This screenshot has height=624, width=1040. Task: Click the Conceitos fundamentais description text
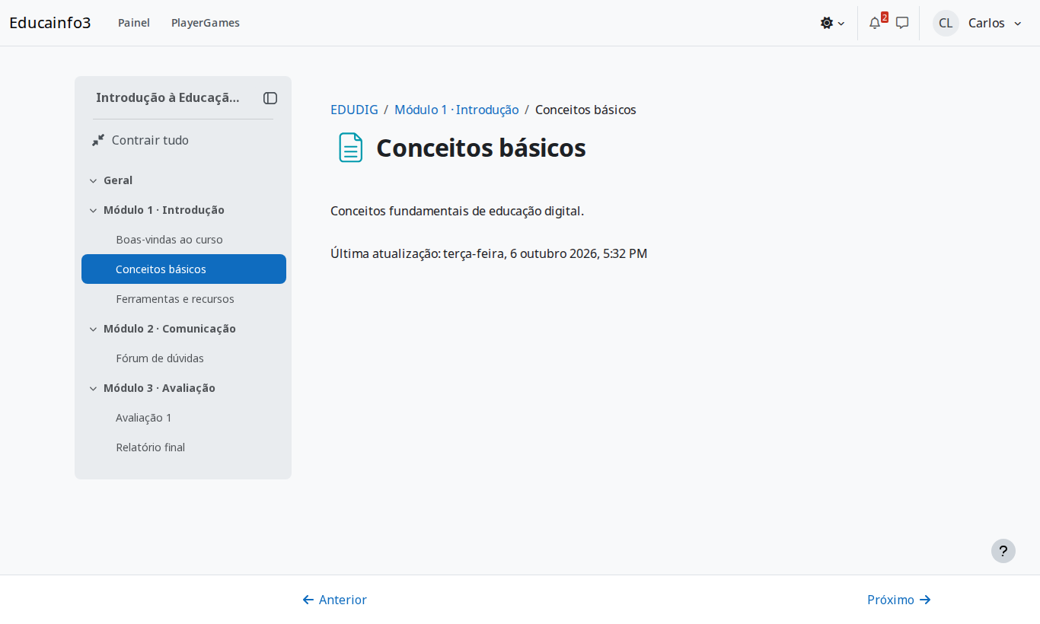click(457, 211)
